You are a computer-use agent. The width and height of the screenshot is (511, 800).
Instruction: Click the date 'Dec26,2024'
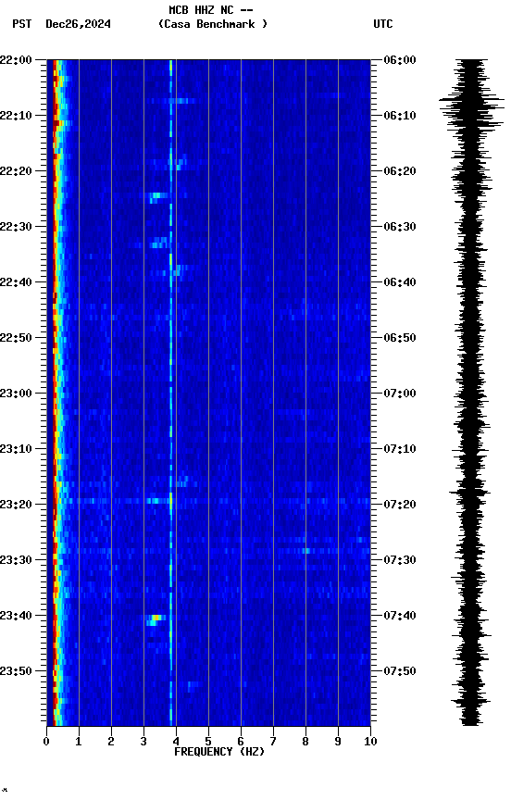[x=78, y=24]
